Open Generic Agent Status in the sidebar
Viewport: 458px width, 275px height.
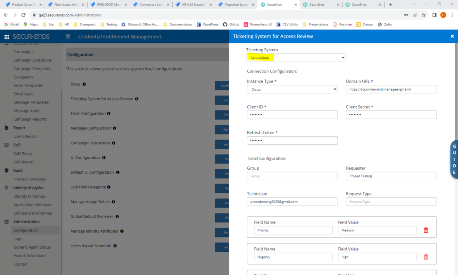click(x=32, y=247)
